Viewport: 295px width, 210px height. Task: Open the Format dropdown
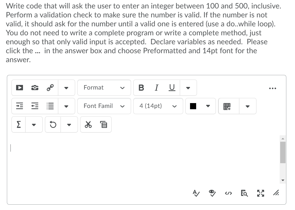(104, 88)
